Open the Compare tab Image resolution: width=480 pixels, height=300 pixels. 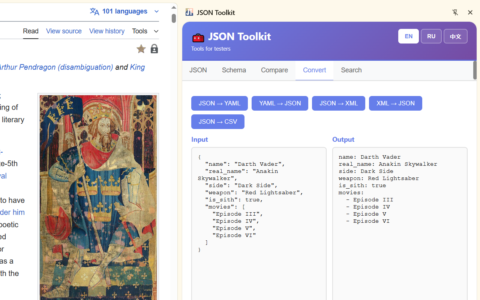click(274, 70)
